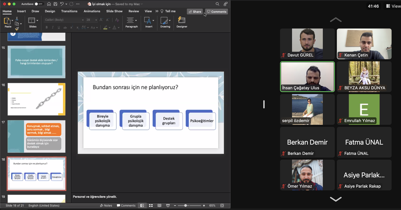
Task: Undo the last action
Action: 61,4
